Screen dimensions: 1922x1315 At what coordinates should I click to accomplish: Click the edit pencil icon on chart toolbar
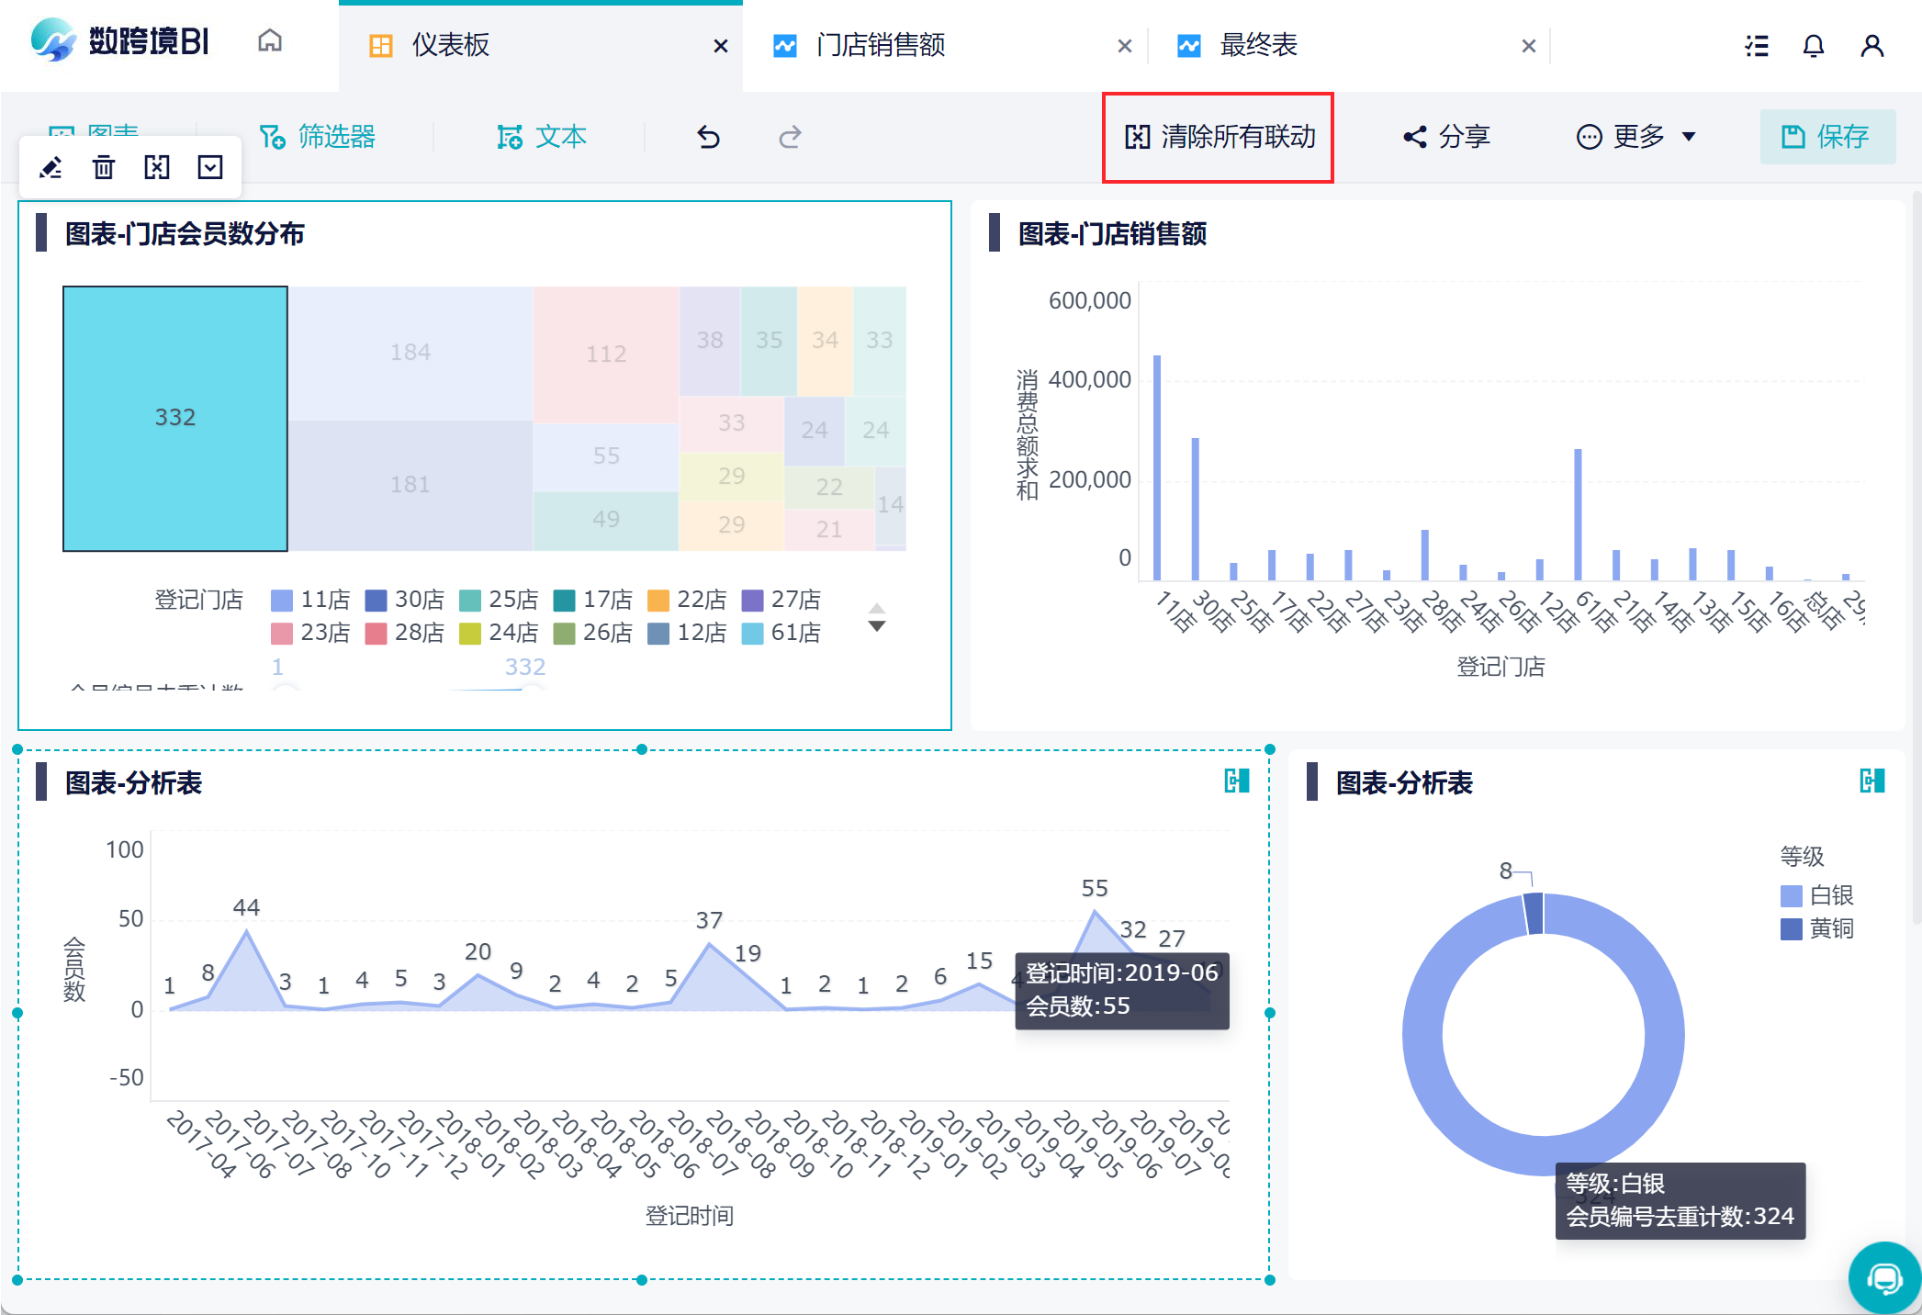51,167
